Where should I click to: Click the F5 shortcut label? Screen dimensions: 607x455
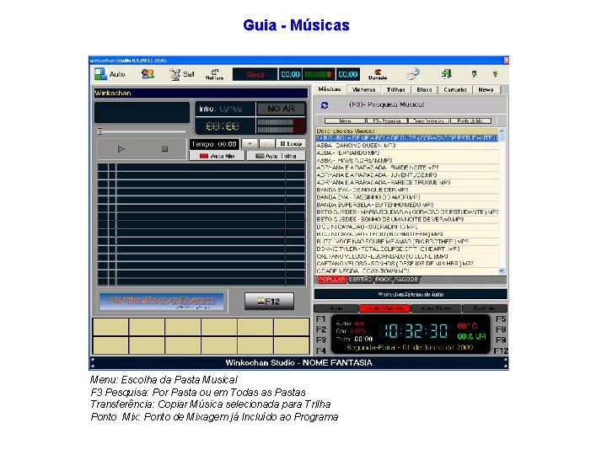click(501, 319)
